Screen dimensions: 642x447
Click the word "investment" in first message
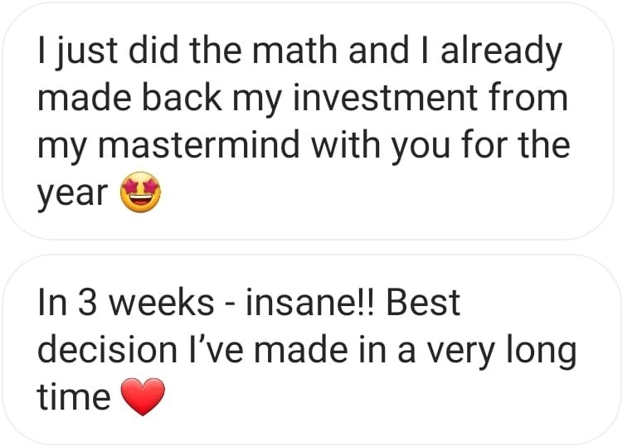click(x=385, y=97)
